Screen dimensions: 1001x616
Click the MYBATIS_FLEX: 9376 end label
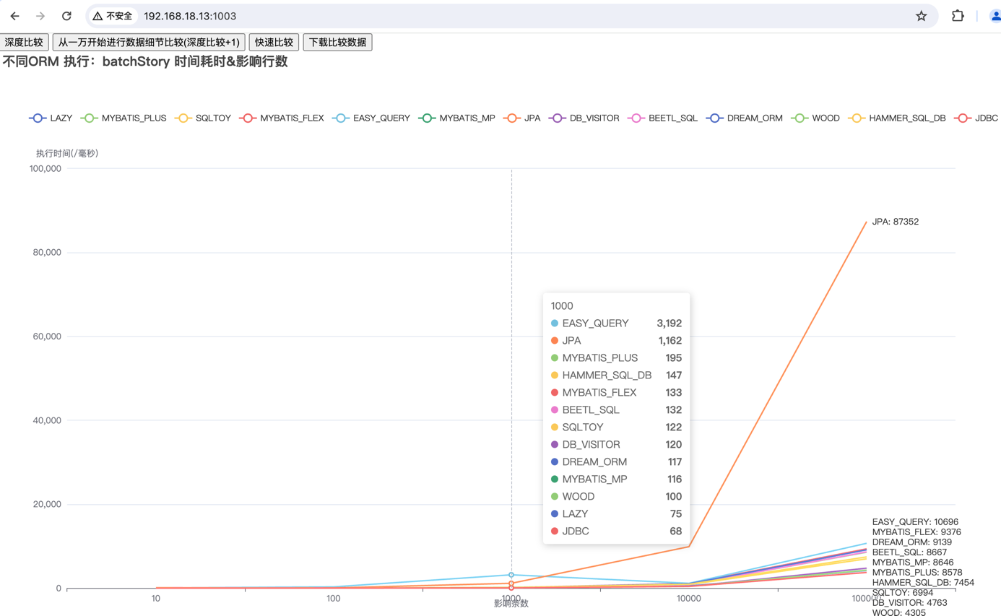point(916,532)
